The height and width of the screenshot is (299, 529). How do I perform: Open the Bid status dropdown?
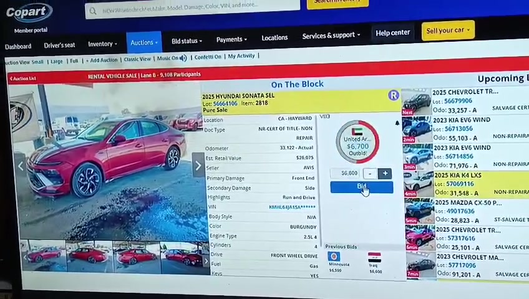point(187,41)
